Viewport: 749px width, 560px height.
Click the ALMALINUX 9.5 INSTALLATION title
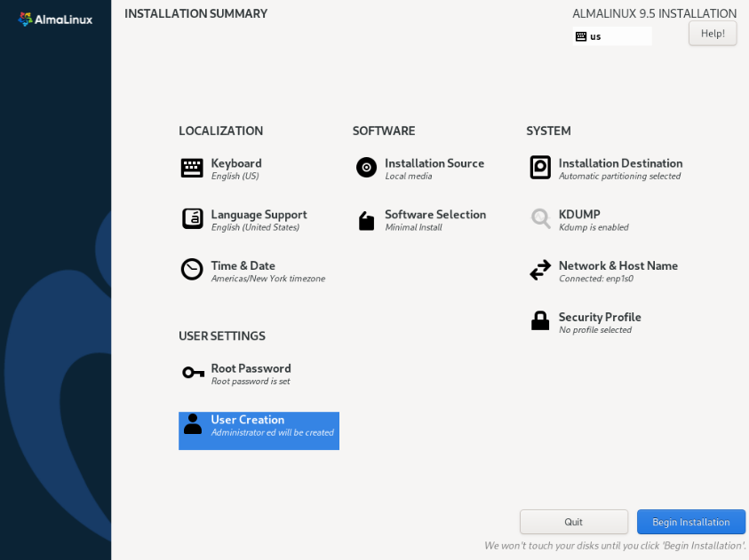pos(655,13)
